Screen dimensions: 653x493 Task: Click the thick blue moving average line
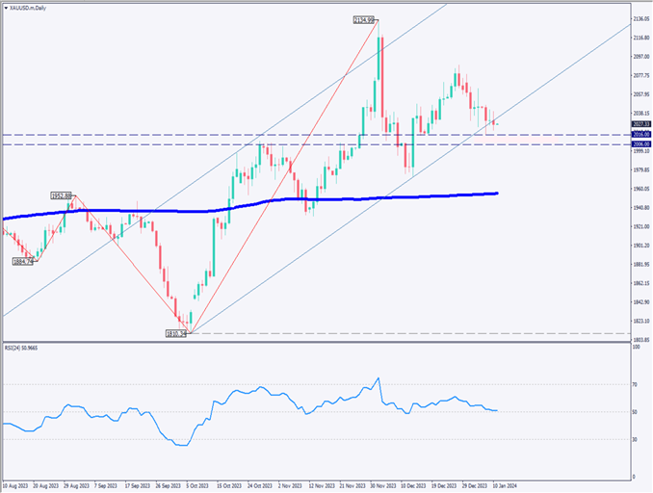tap(289, 199)
